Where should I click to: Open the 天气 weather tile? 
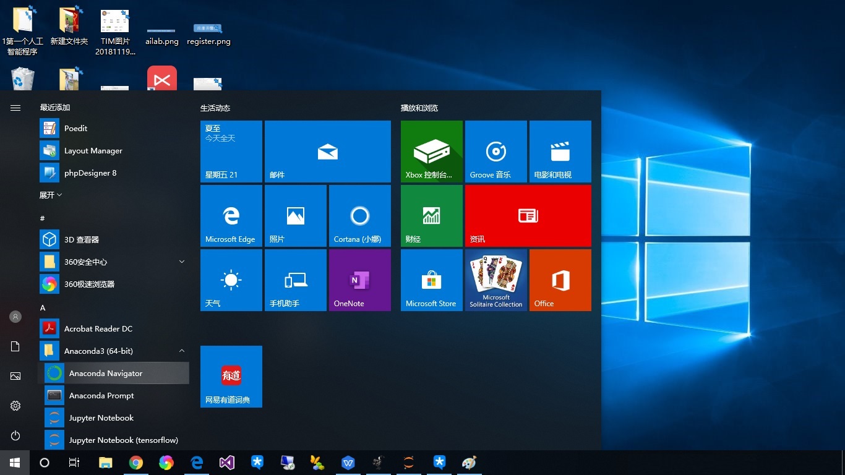(231, 280)
